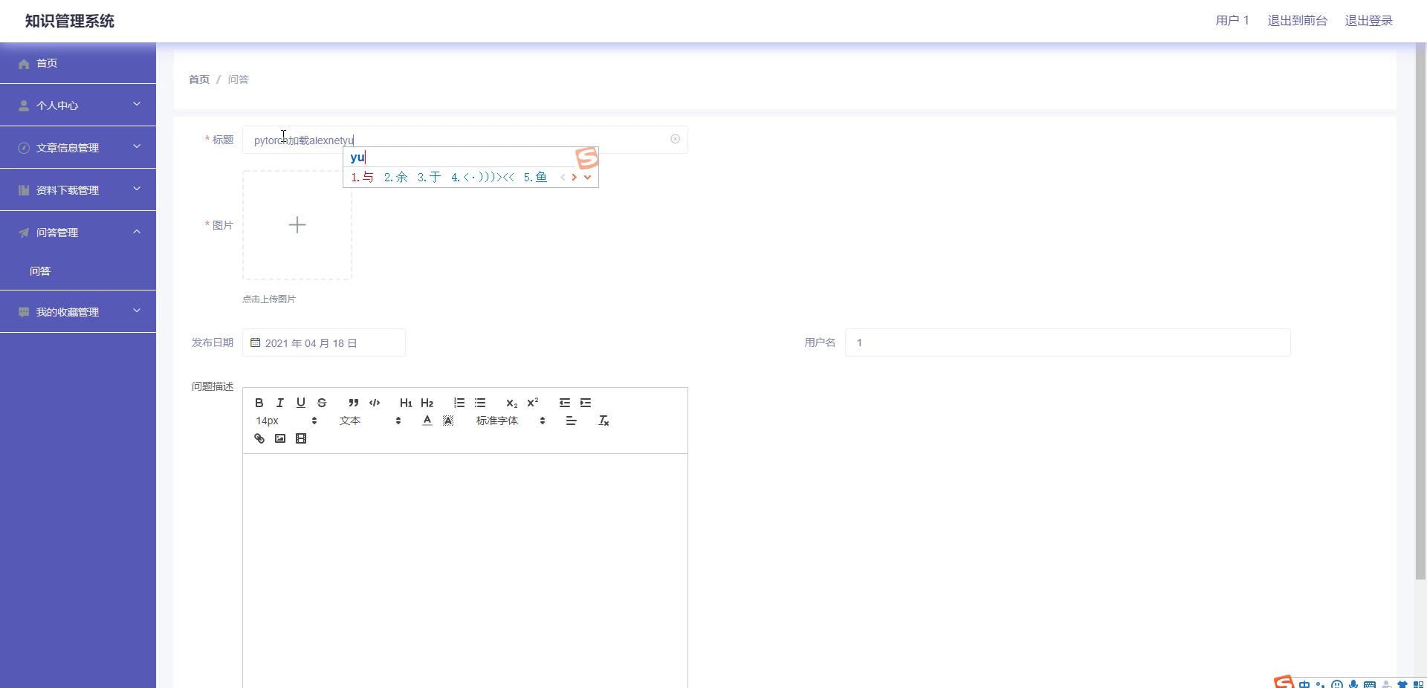
Task: Expand the 个人中心 sidebar menu
Action: tap(78, 106)
